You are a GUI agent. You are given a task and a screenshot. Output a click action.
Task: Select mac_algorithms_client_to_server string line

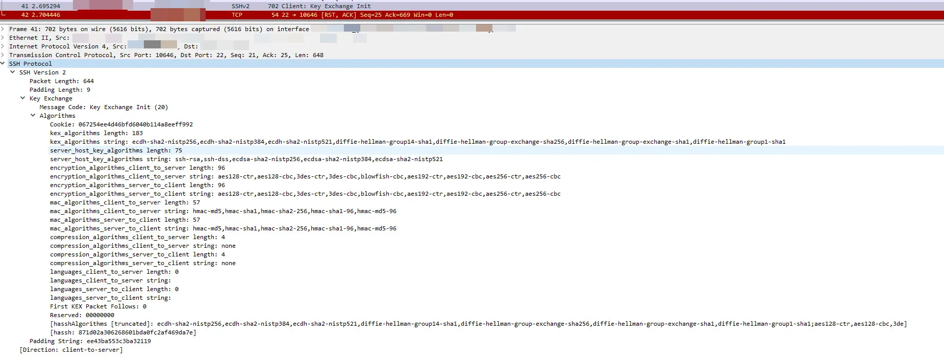[x=223, y=211]
